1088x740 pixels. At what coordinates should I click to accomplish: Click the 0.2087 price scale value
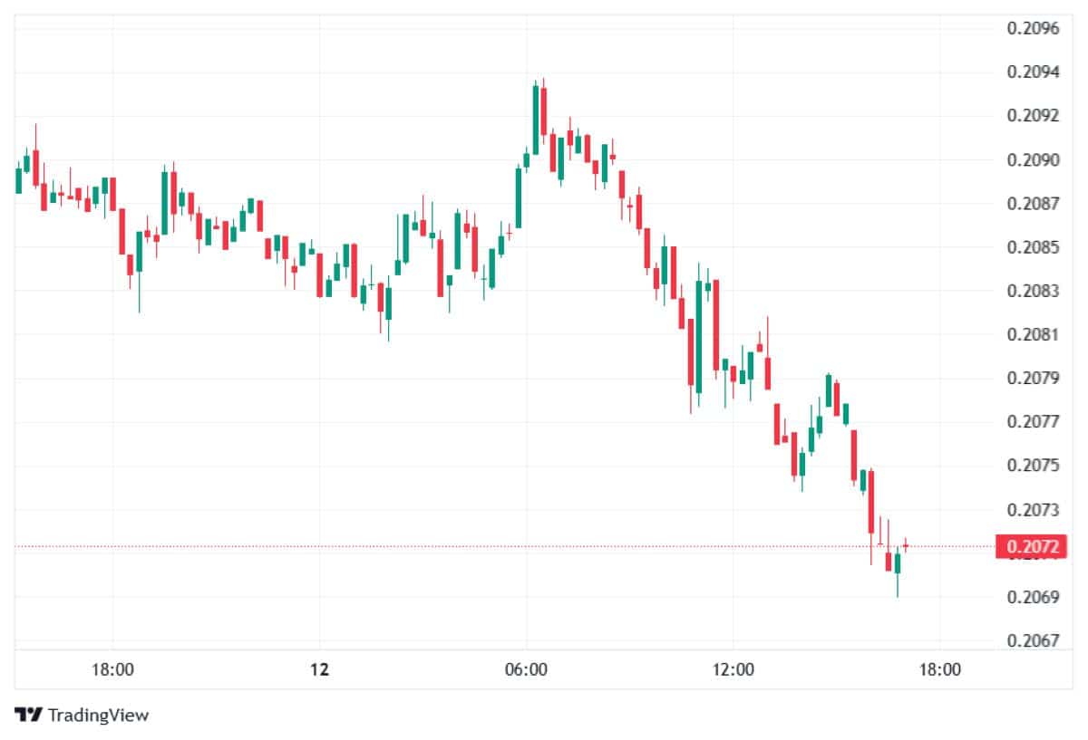tap(1033, 204)
